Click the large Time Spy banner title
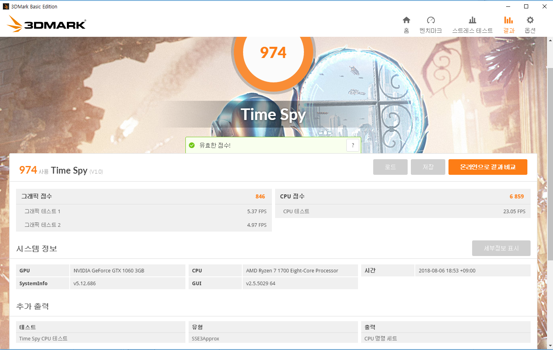Image resolution: width=553 pixels, height=350 pixels. [x=273, y=115]
